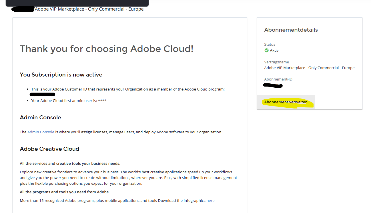
Task: Click 'All the programs and tools you need' subheading
Action: click(x=64, y=192)
